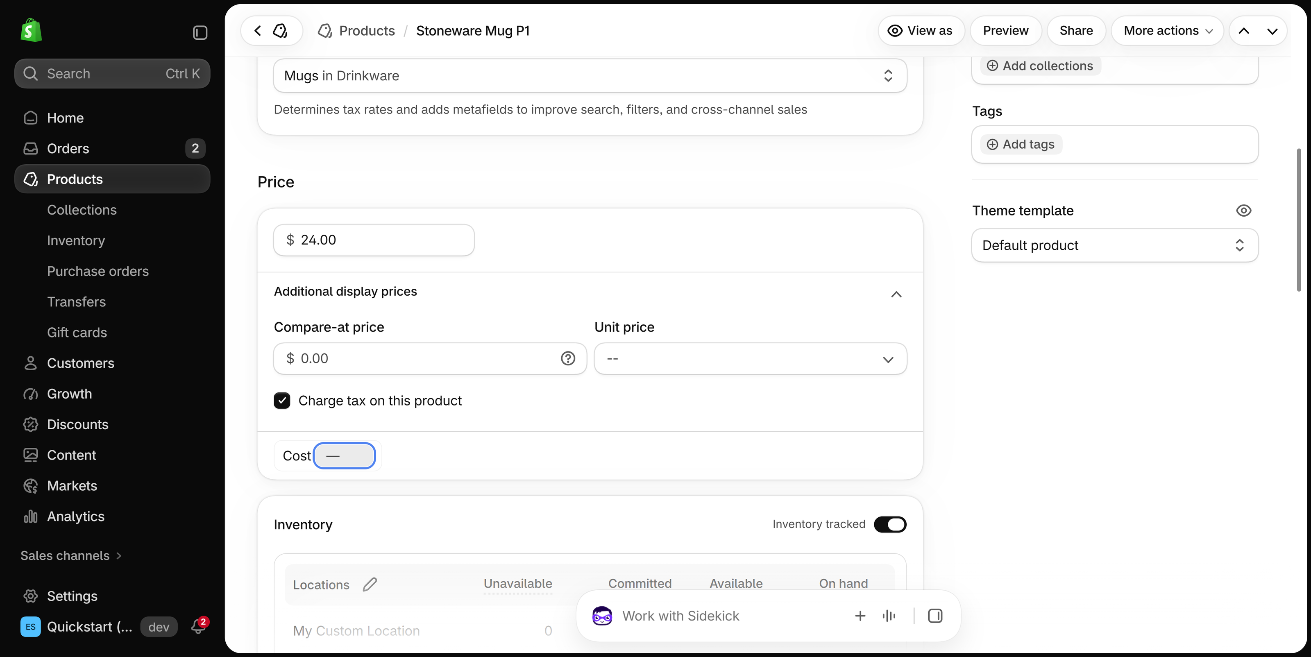The height and width of the screenshot is (657, 1311).
Task: Collapse the sidebar with the panel icon
Action: (x=200, y=33)
